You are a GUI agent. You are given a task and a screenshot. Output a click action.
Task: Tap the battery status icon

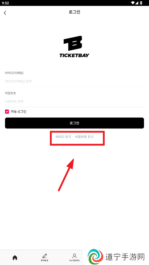pos(141,3)
